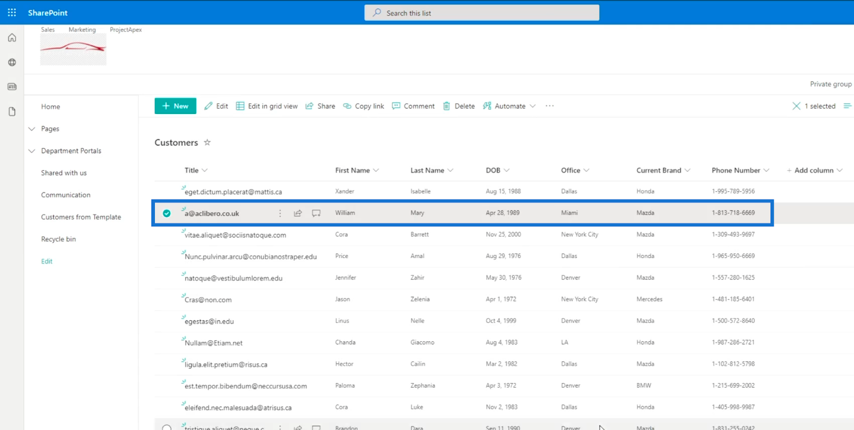The width and height of the screenshot is (854, 430).
Task: Click Mercedes brand cell in Jason row
Action: pos(650,299)
